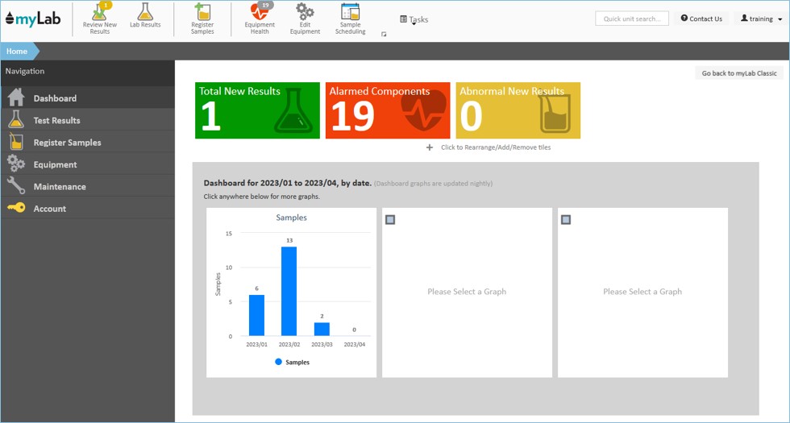Toggle the square icon in middle graph panel

point(390,219)
